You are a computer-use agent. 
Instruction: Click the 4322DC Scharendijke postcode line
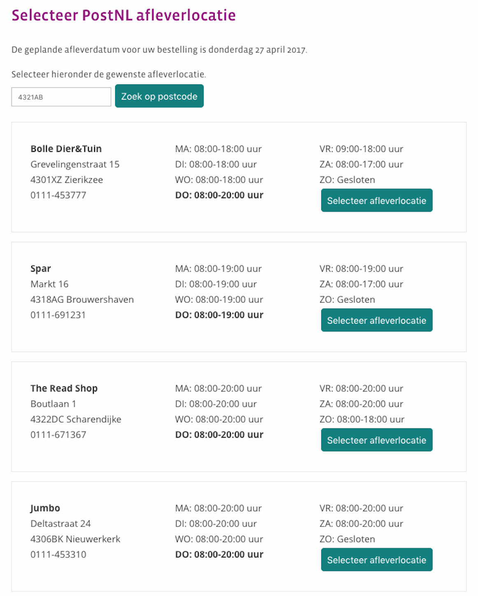pyautogui.click(x=76, y=419)
